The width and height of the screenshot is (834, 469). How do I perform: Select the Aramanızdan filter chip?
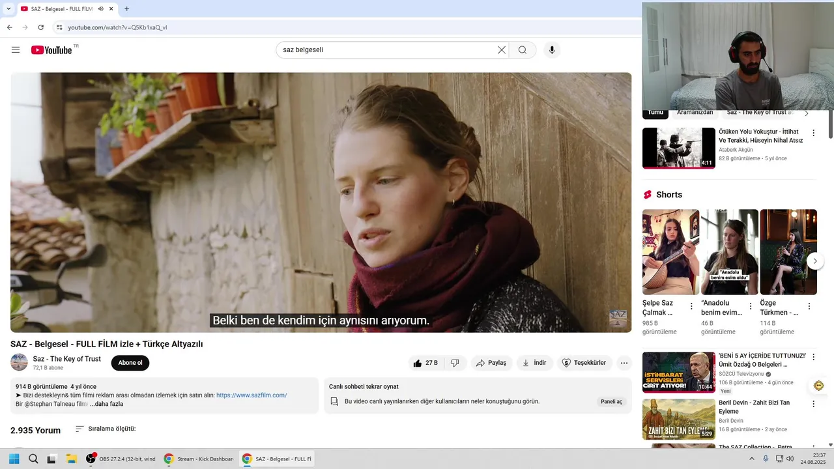tap(695, 113)
